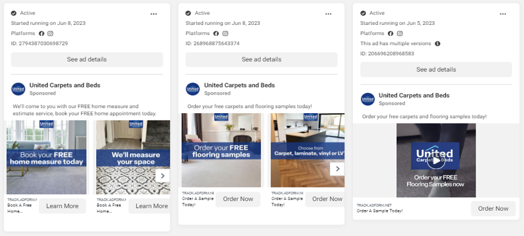Open 'We'll measure your space' image
This screenshot has height=236, width=524.
pyautogui.click(x=133, y=157)
